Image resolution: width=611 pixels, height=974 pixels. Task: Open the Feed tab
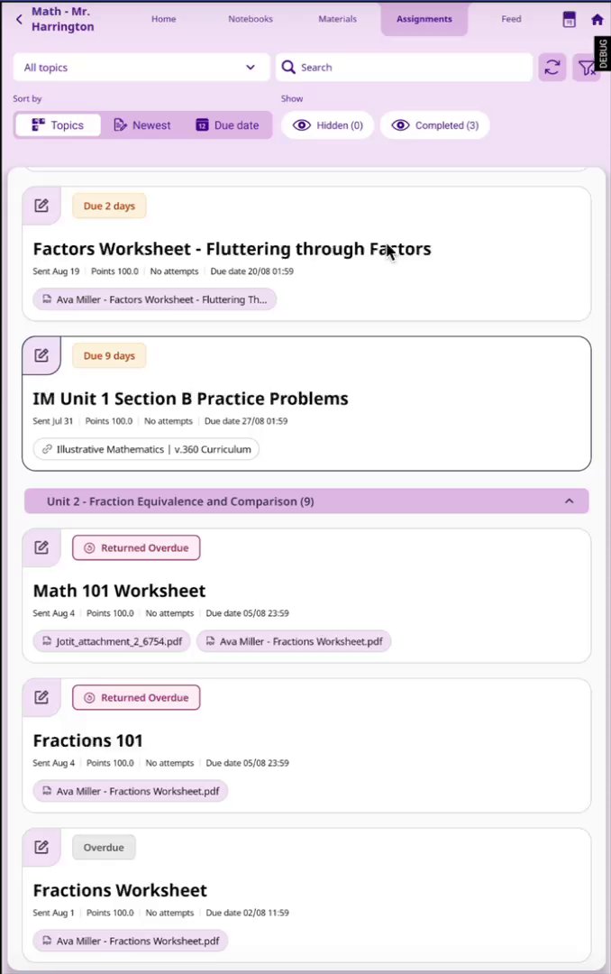(x=511, y=19)
